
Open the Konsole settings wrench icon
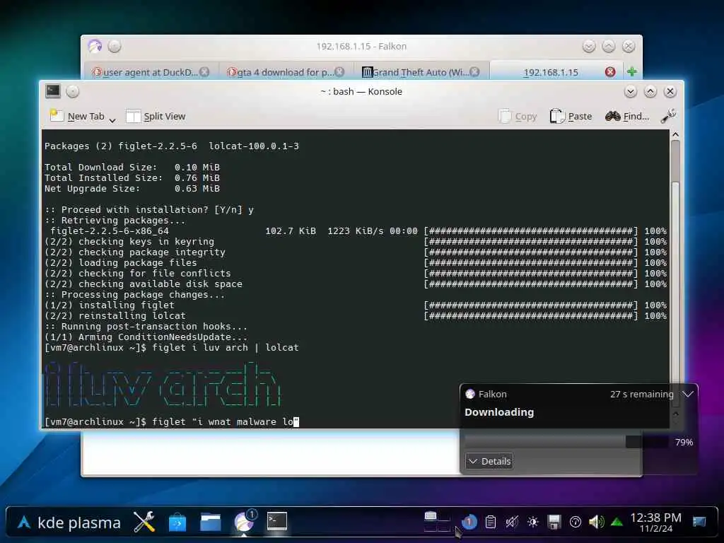[x=667, y=117]
